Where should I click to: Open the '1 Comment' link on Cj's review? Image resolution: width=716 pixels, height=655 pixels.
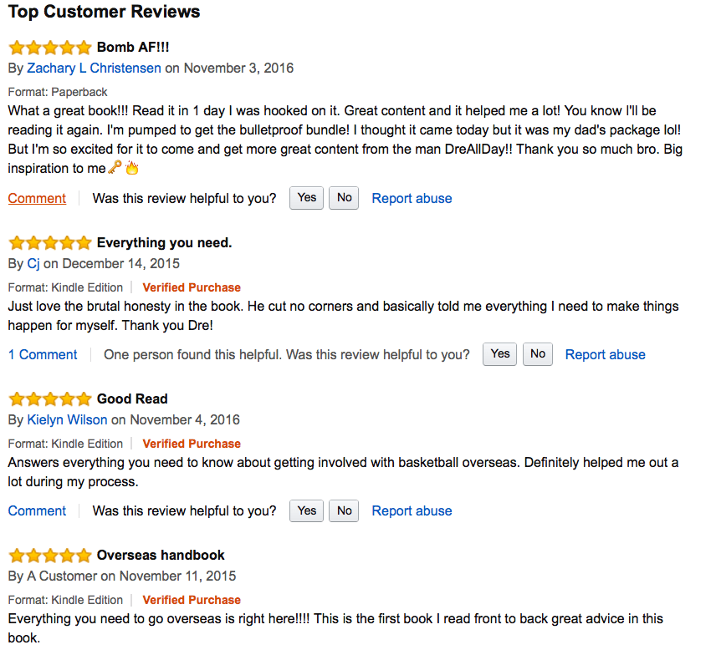tap(43, 355)
